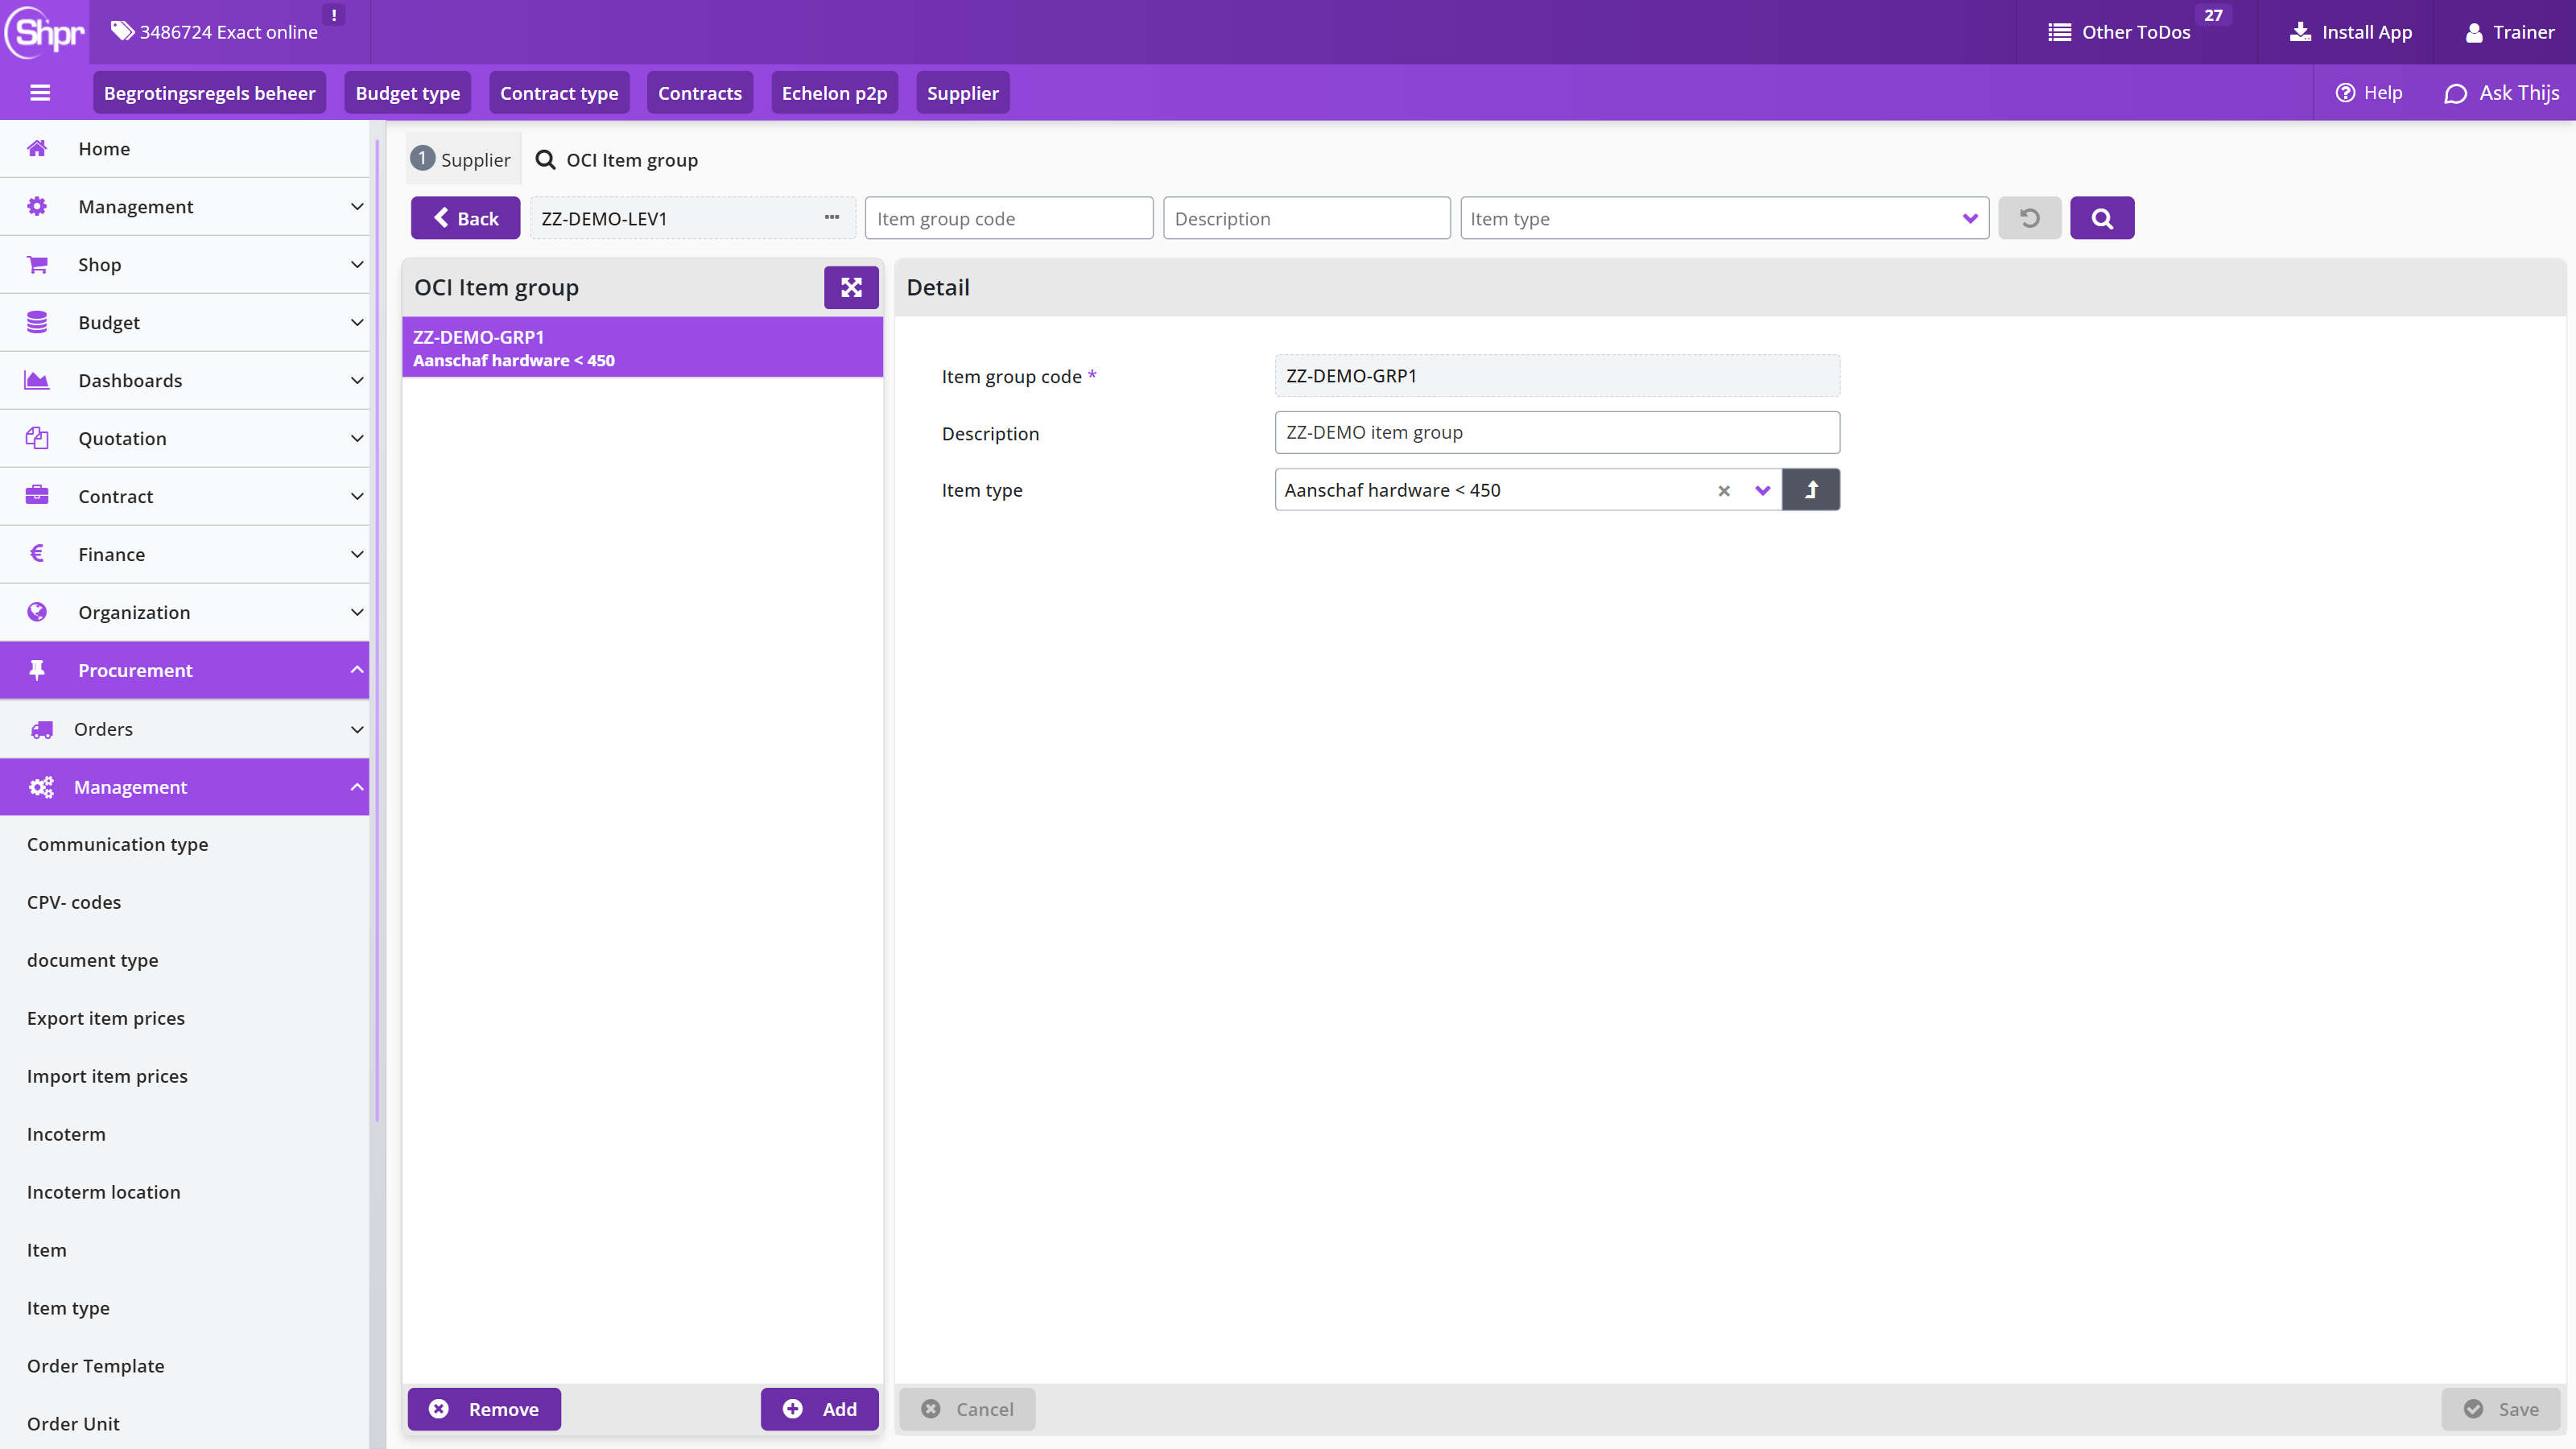Viewport: 2576px width, 1449px height.
Task: Open supplier lookup ellipsis for ZZ-DEMO-LEV1
Action: (832, 218)
